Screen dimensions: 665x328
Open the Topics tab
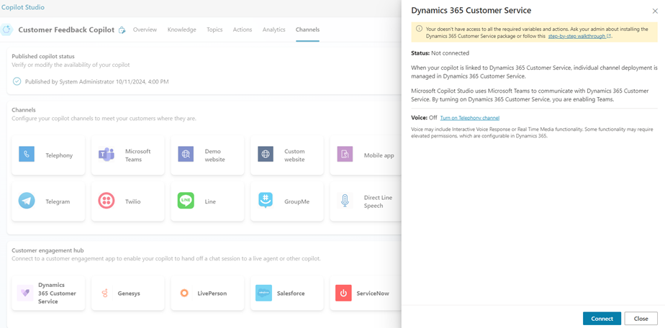pos(214,30)
